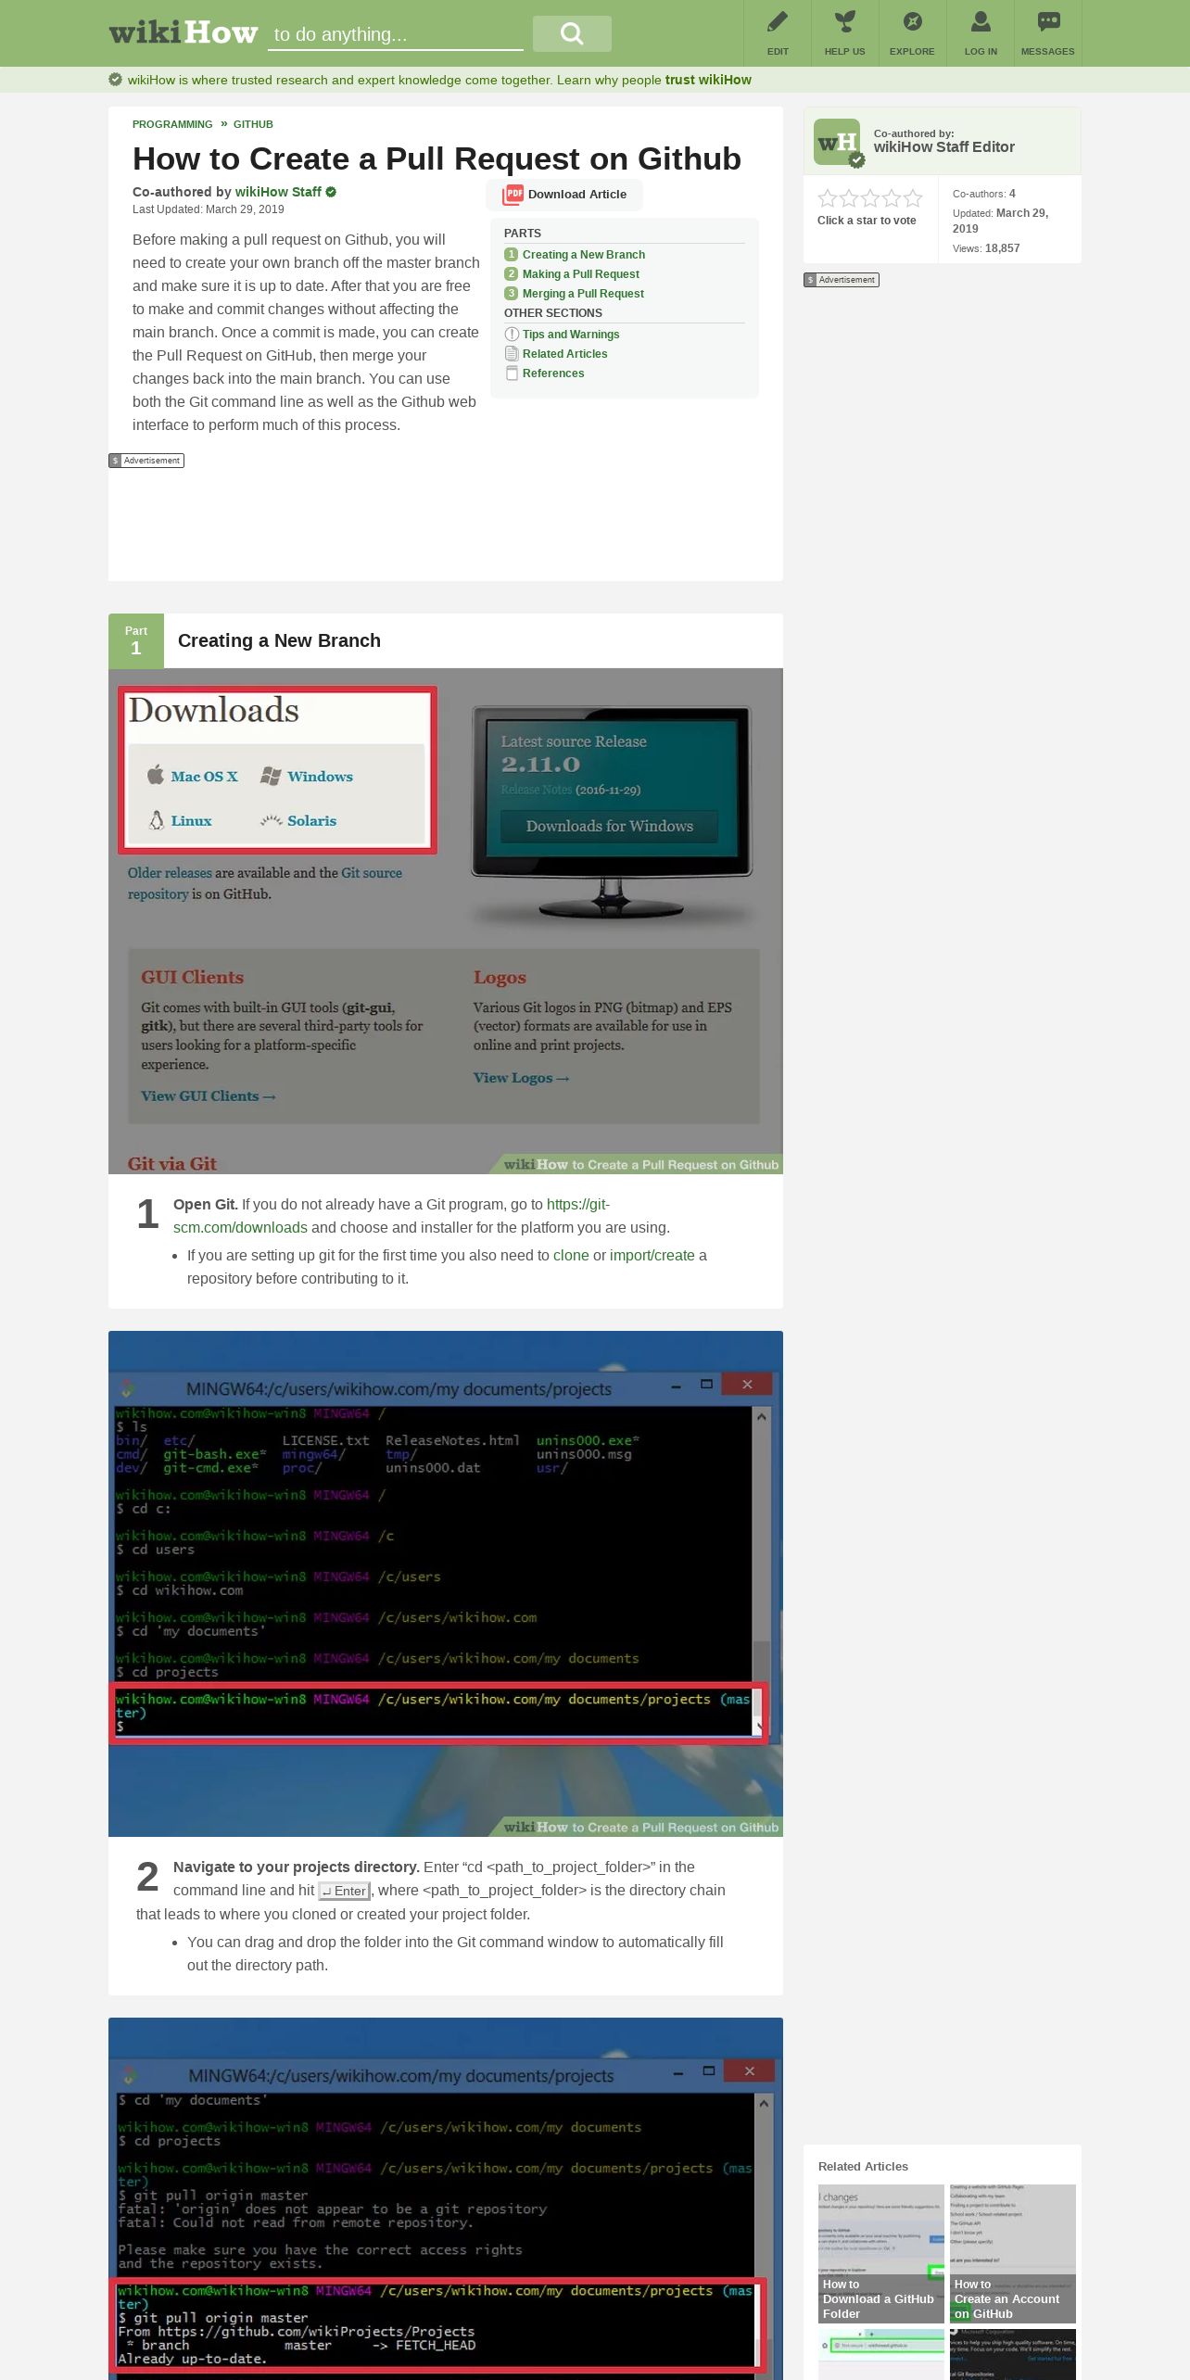Open related article Create an Account on GitHub

tap(1013, 2253)
